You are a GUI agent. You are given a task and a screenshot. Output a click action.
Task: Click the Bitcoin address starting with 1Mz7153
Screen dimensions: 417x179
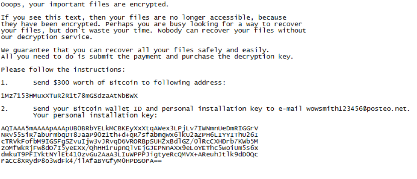click(x=69, y=96)
